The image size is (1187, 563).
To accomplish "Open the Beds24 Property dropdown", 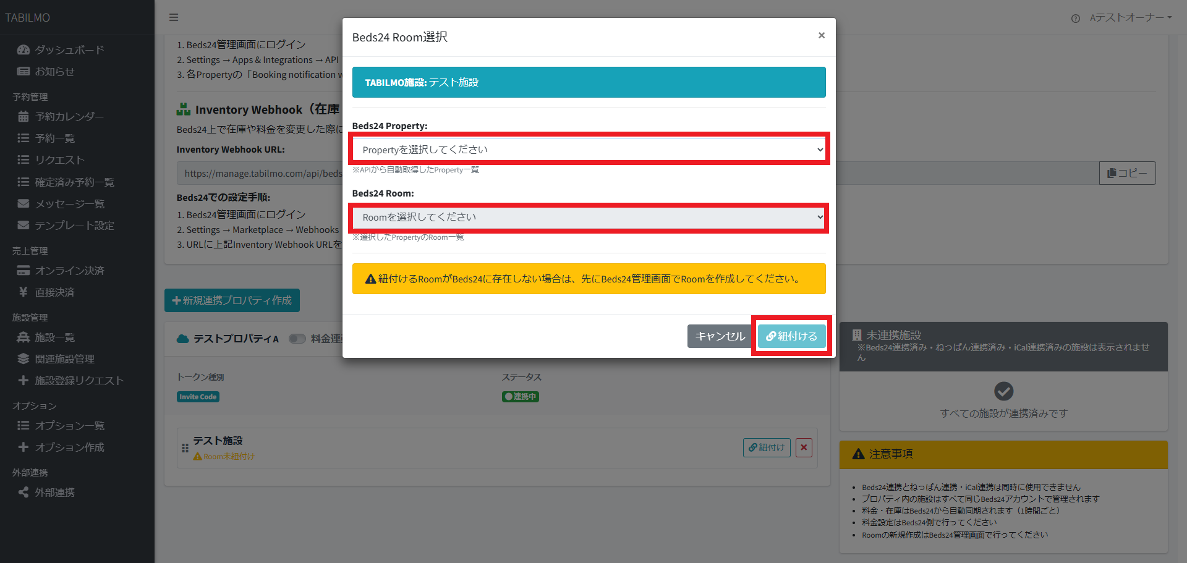I will (x=589, y=150).
